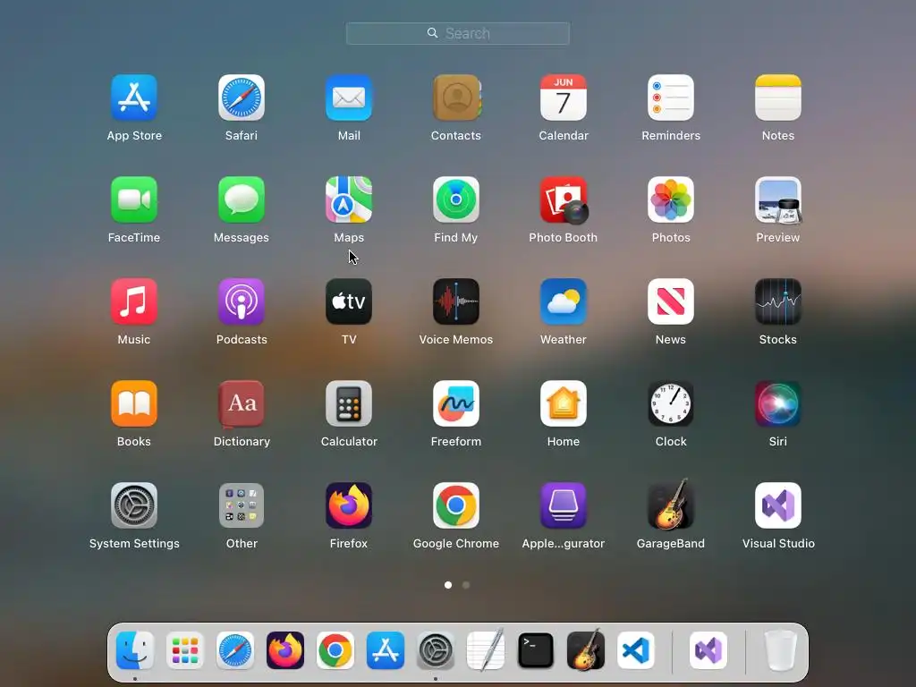The image size is (916, 687).
Task: Open Finder in the Dock
Action: 135,651
